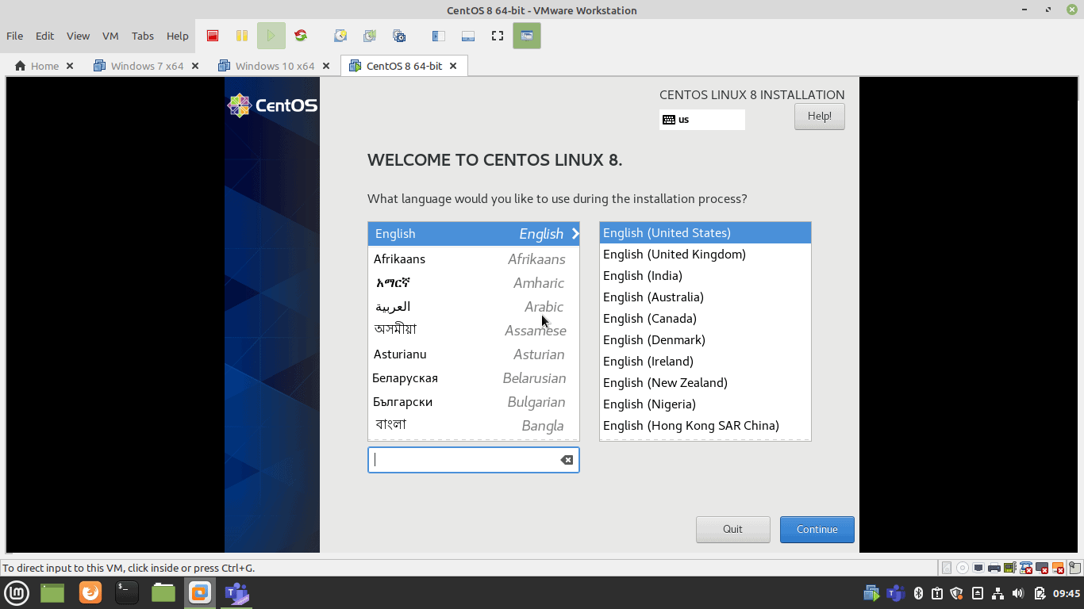This screenshot has width=1084, height=609.
Task: Choose English (Australia) locale
Action: [705, 297]
